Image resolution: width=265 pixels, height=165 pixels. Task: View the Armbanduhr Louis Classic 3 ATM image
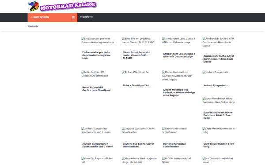pyautogui.click(x=178, y=40)
